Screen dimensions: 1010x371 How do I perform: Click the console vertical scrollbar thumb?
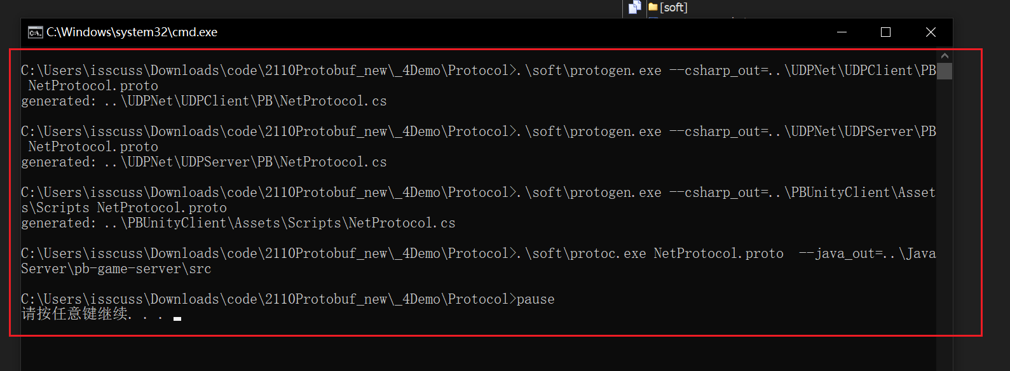tap(945, 71)
